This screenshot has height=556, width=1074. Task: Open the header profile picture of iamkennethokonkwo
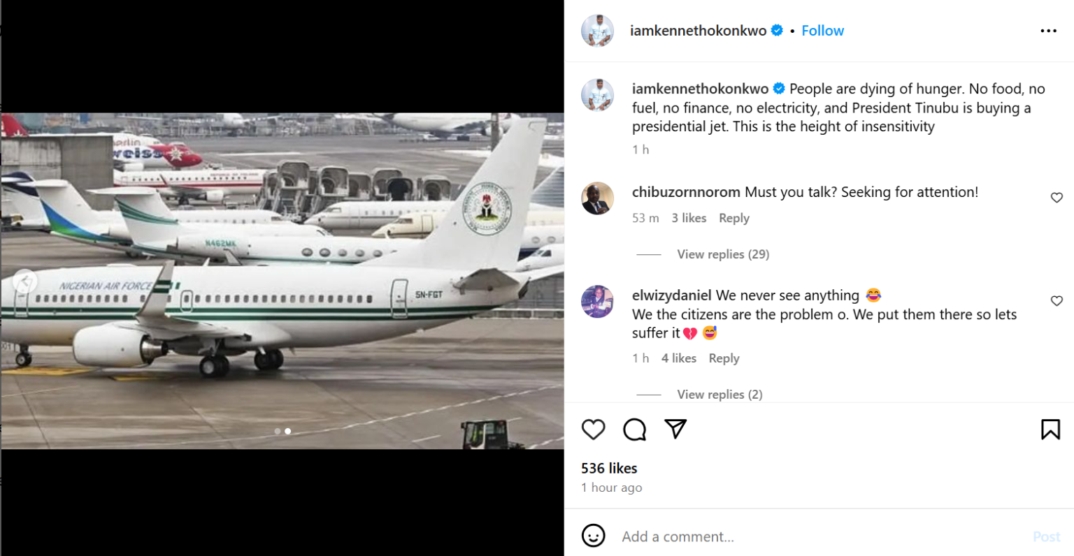(598, 31)
